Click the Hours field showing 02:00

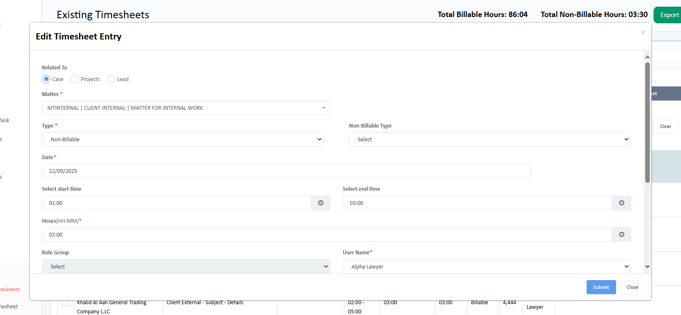[327, 234]
